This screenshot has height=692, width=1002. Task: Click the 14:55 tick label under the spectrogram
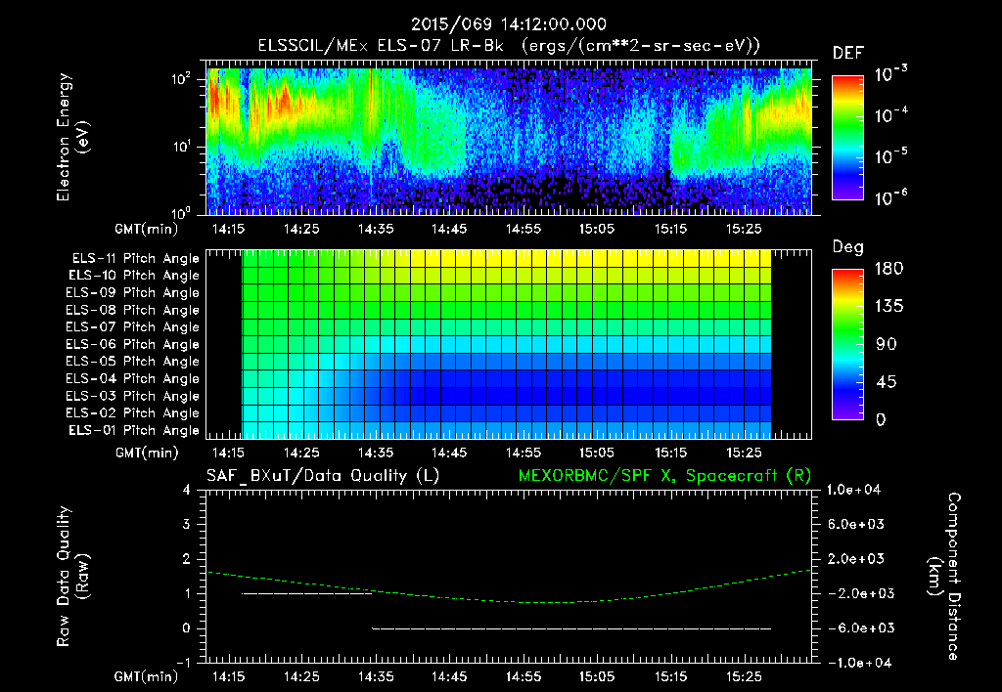point(524,229)
